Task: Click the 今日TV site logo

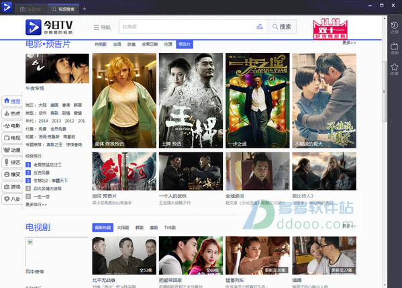Action: (x=49, y=27)
